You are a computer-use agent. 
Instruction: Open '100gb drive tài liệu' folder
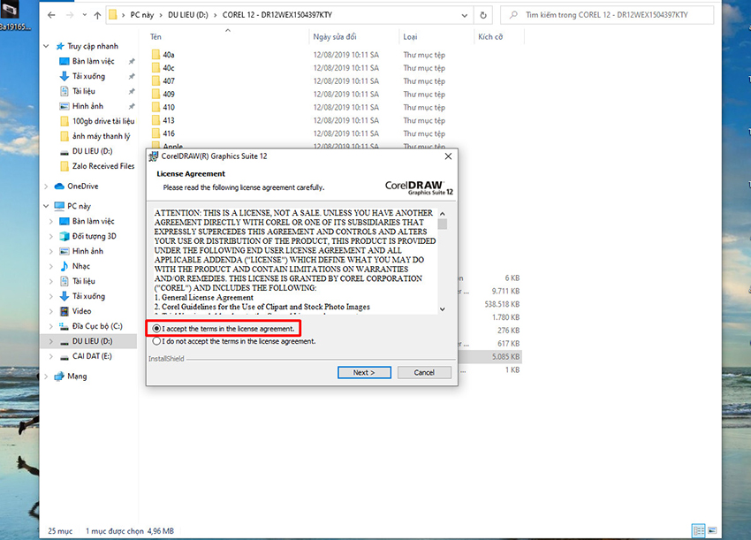[x=103, y=121]
